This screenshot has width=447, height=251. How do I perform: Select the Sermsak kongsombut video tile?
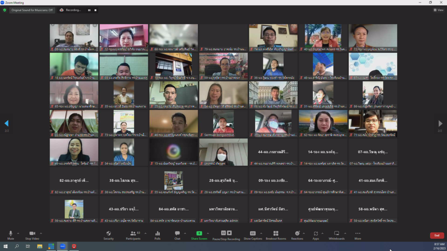[223, 124]
